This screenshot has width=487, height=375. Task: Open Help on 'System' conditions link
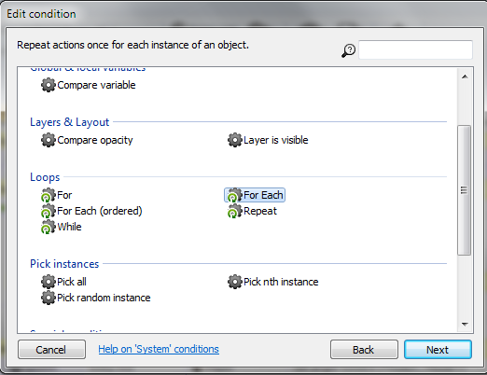click(x=159, y=349)
